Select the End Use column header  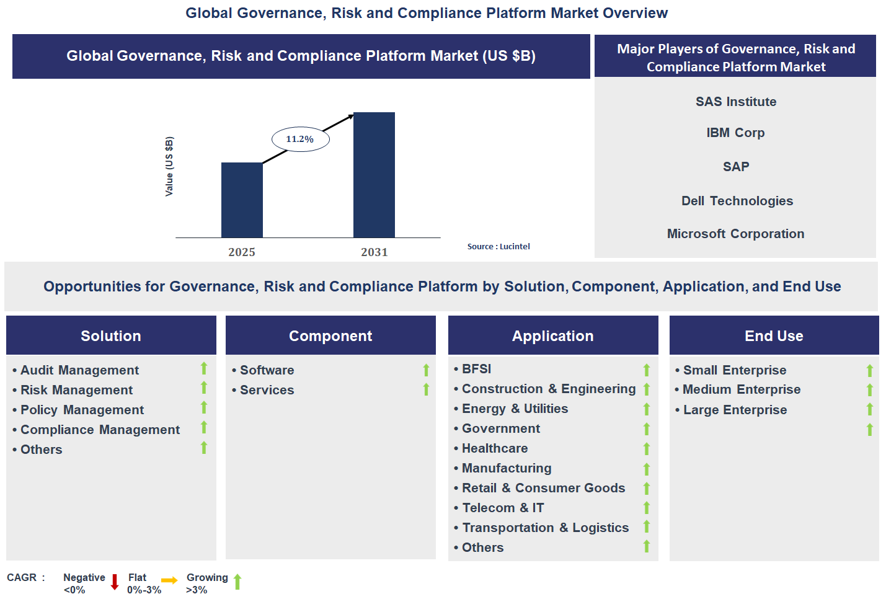(x=774, y=335)
